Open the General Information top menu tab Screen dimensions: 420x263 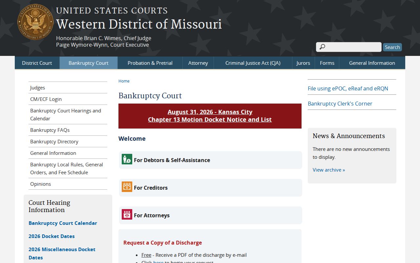coord(372,63)
